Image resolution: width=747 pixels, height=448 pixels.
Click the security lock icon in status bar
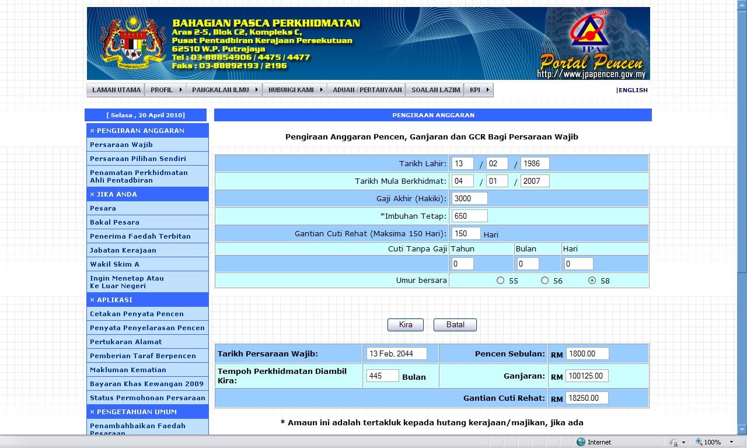[674, 442]
